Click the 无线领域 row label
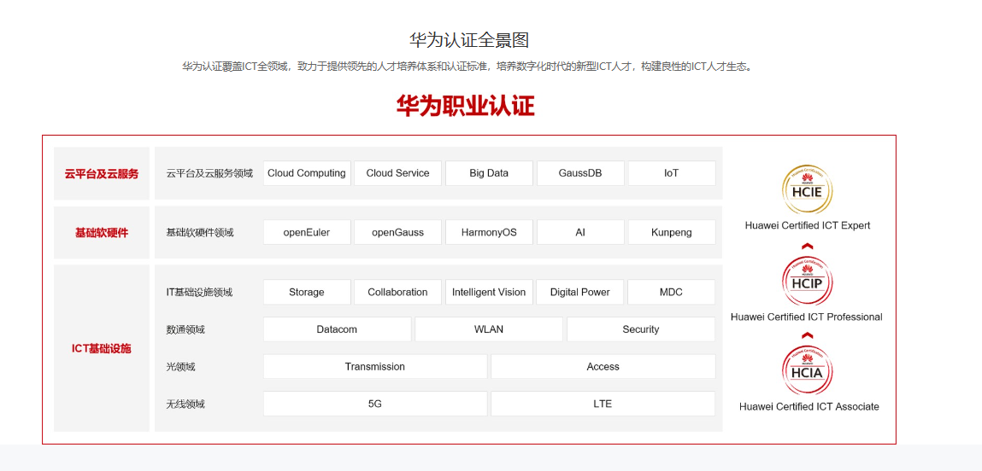Viewport: 982px width, 471px height. pos(185,404)
